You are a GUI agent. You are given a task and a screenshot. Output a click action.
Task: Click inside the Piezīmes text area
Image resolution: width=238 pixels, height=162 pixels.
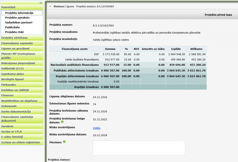139,148
